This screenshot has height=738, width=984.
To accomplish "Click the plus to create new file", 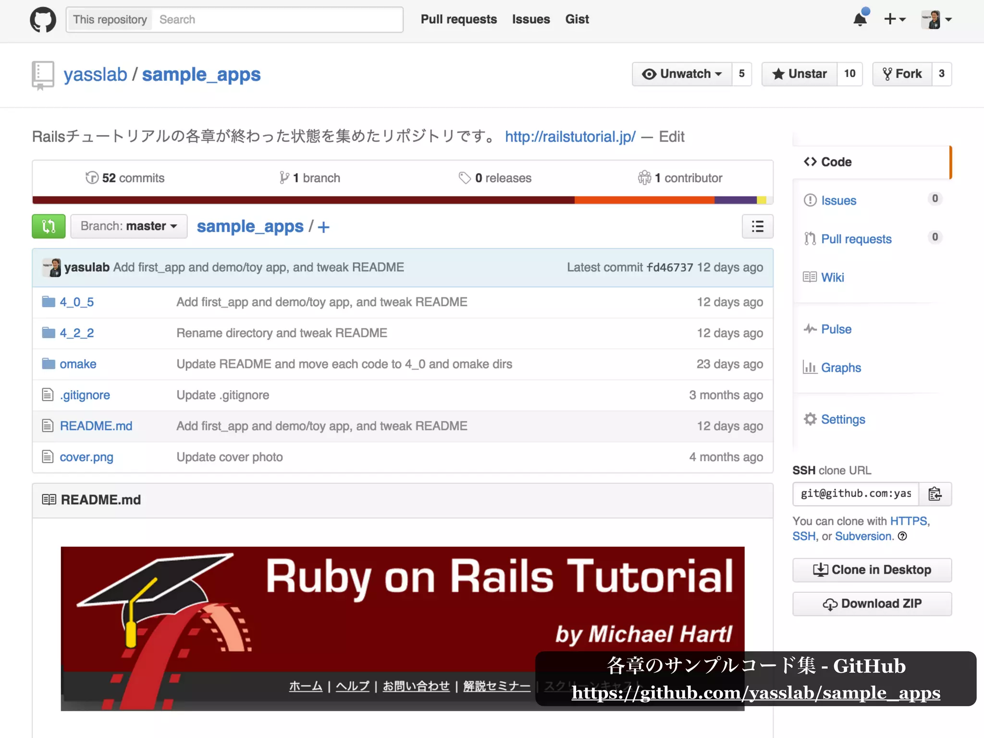I will [323, 227].
